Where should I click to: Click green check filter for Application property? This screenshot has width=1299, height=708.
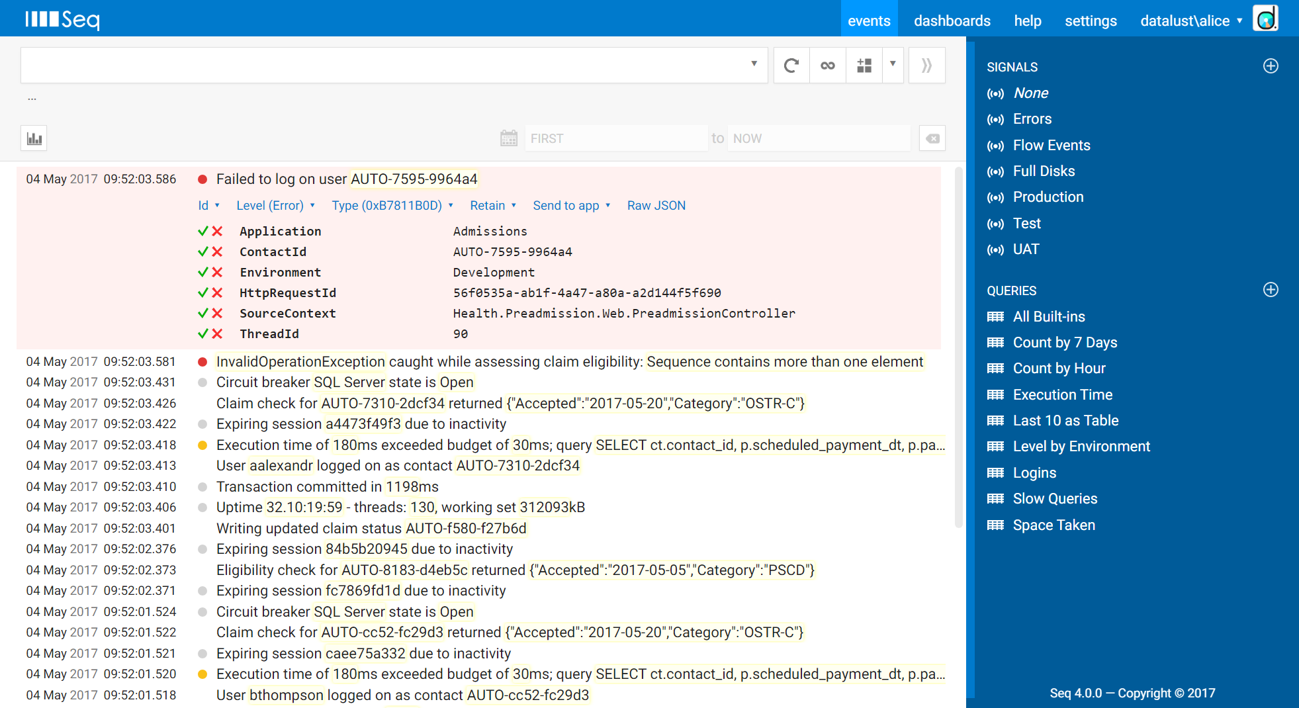pos(203,231)
